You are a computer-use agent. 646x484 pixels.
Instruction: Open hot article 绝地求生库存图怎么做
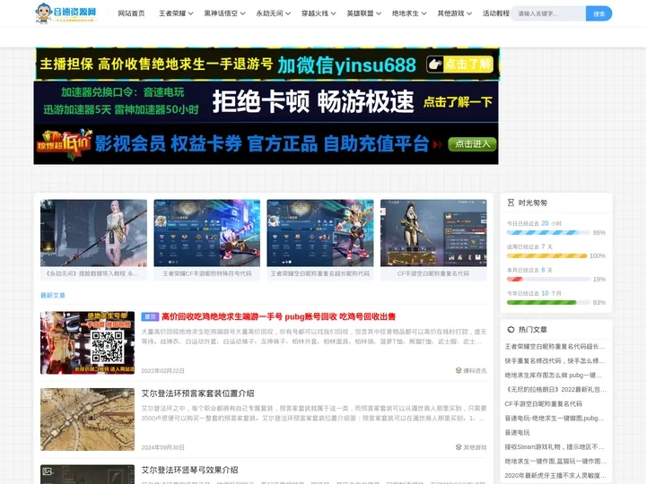click(x=554, y=376)
